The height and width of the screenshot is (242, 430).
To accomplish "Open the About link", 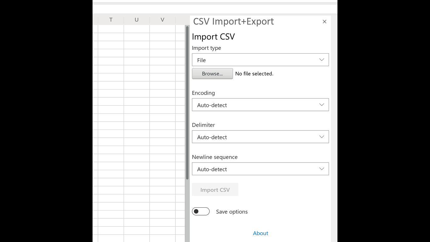I will point(261,233).
